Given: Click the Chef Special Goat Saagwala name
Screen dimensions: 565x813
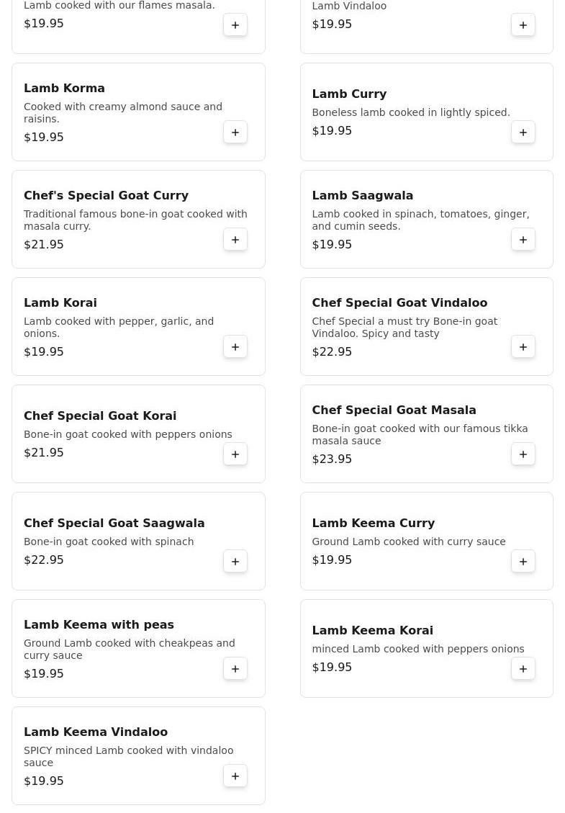Looking at the screenshot, I should click(114, 523).
